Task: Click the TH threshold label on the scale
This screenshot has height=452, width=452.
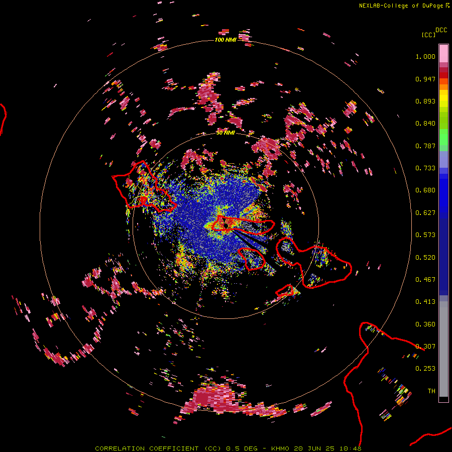Action: pos(431,391)
